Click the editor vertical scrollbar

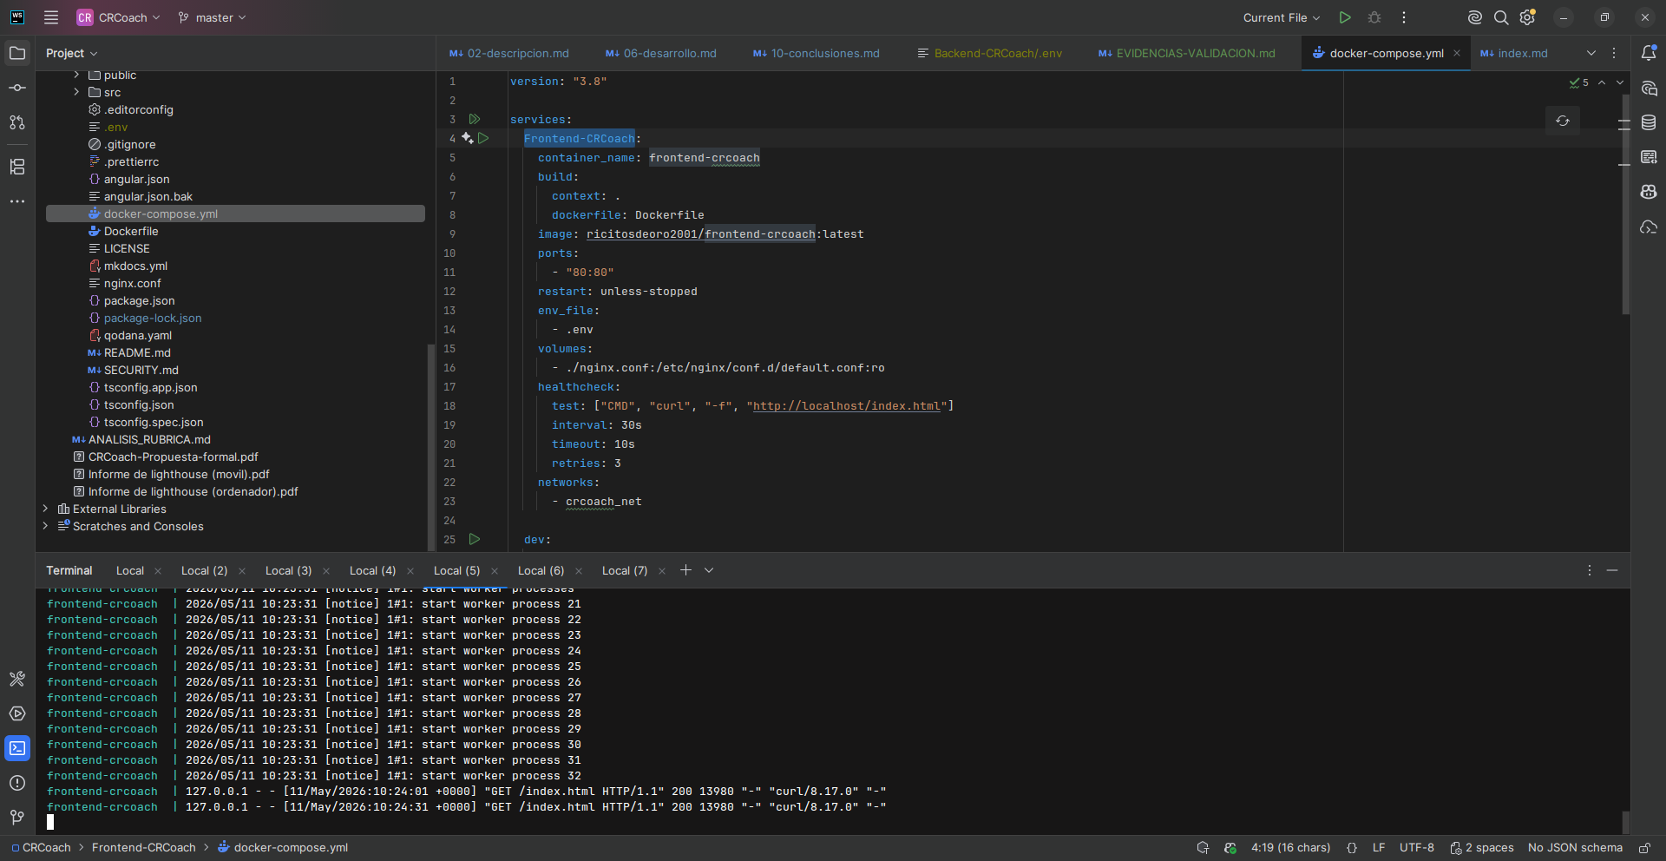point(1625,204)
